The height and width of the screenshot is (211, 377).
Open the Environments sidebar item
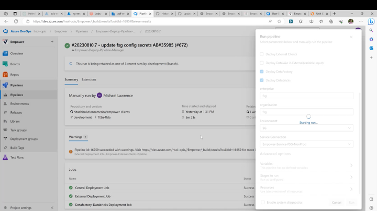coord(19,103)
